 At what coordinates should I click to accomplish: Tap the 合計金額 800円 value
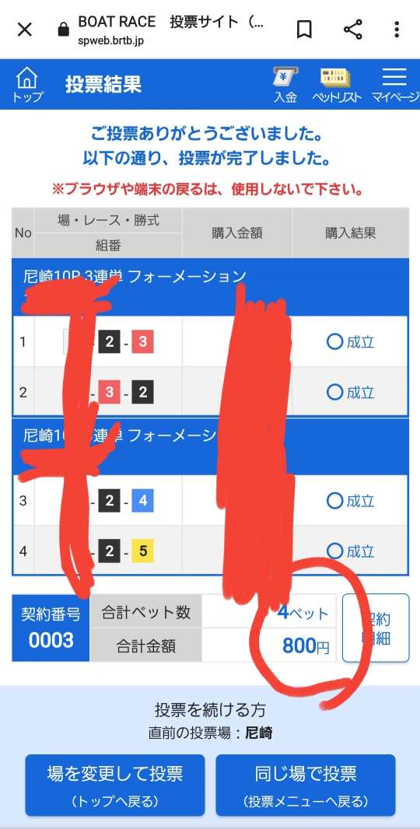point(305,645)
